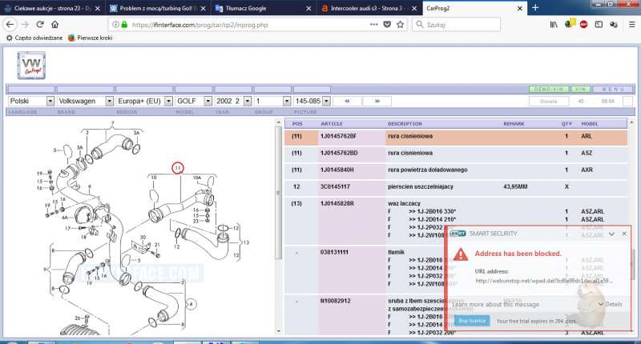Viewport: 641px width, 344px height.
Task: Open the Pierwsze kroki bookmark
Action: 90,38
